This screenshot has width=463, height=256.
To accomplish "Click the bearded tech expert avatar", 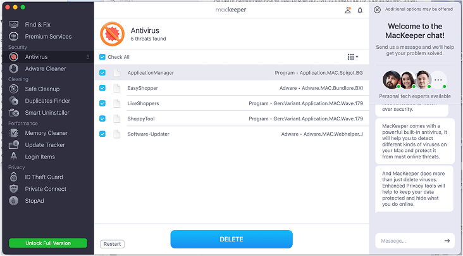I will 392,80.
